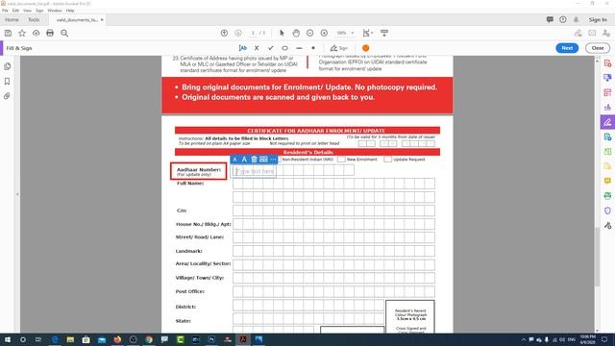Open Firefox from the taskbar
Screen dimensions: 615x346
117,339
